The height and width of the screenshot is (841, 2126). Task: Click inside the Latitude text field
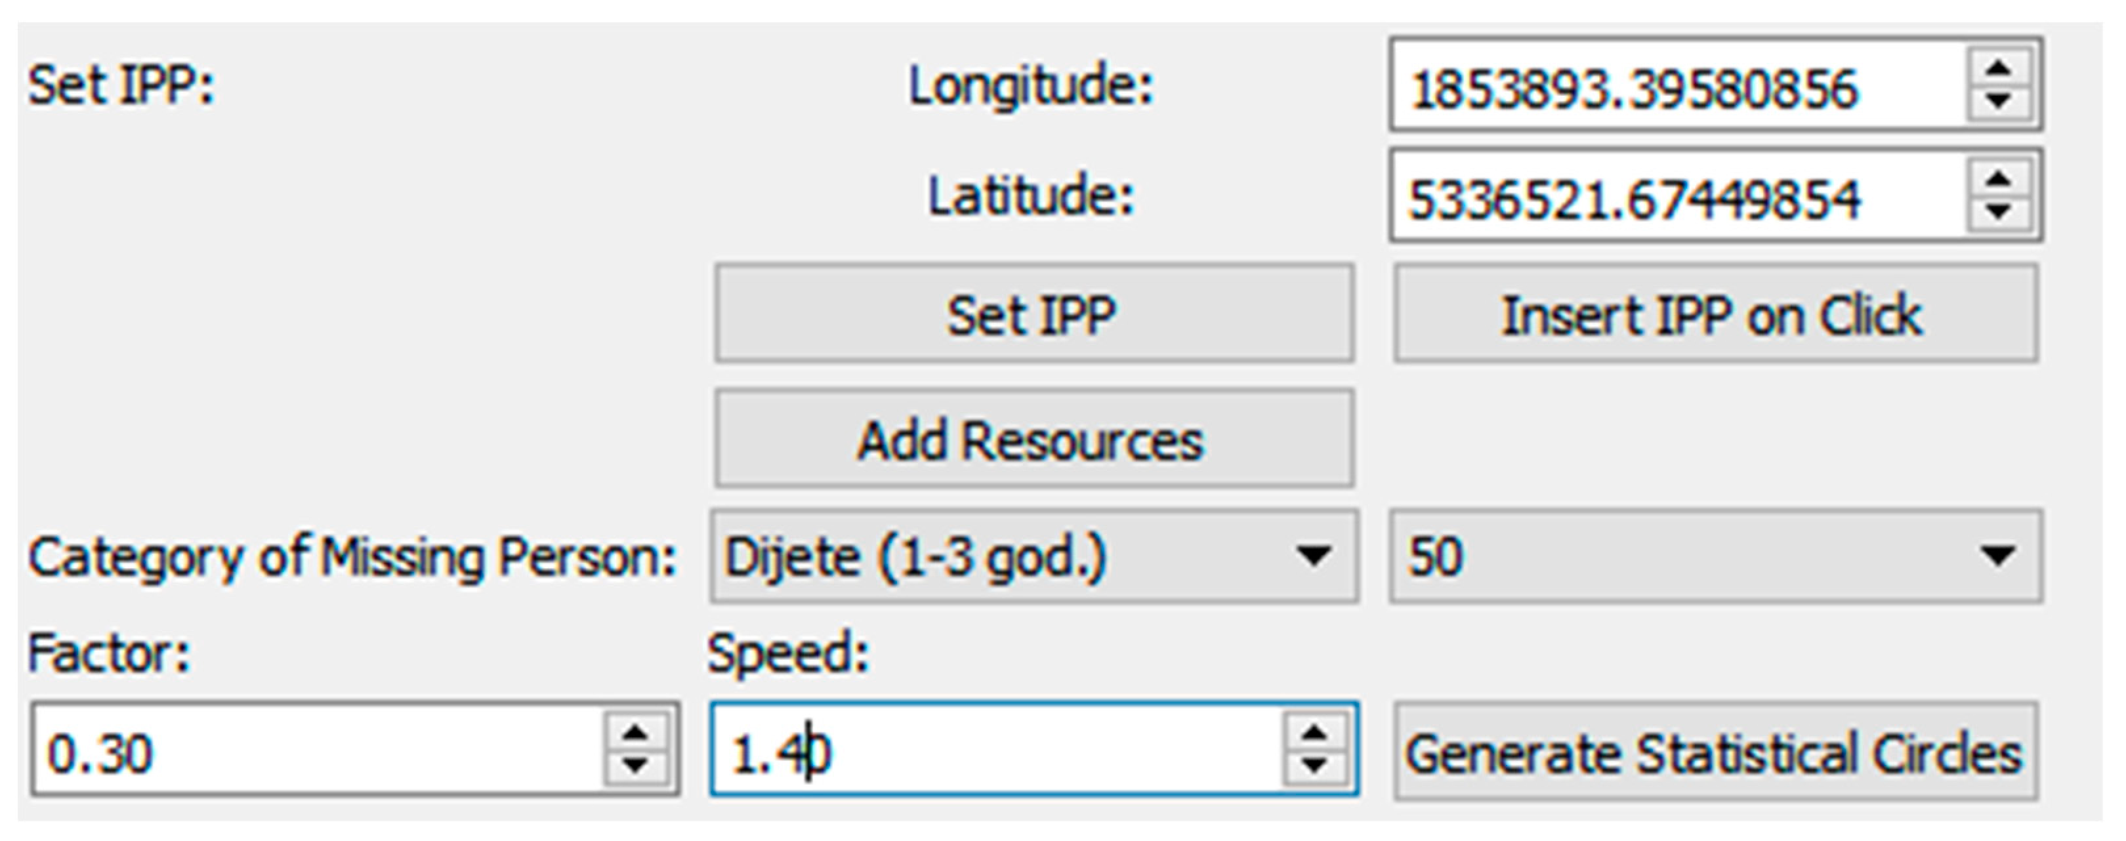1675,196
